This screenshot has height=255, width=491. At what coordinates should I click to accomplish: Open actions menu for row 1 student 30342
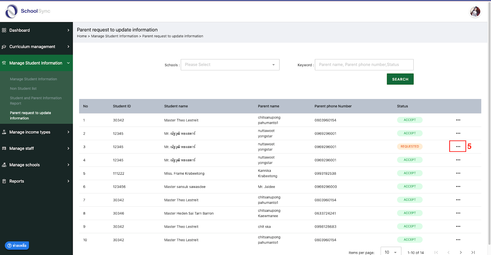click(458, 120)
